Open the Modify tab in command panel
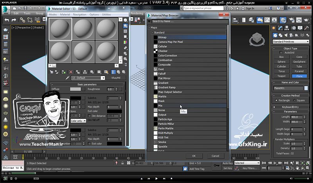This screenshot has height=183, width=313. tap(280, 28)
